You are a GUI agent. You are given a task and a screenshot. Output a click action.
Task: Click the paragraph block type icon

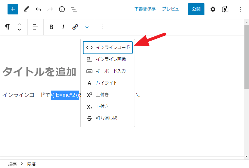pyautogui.click(x=8, y=27)
